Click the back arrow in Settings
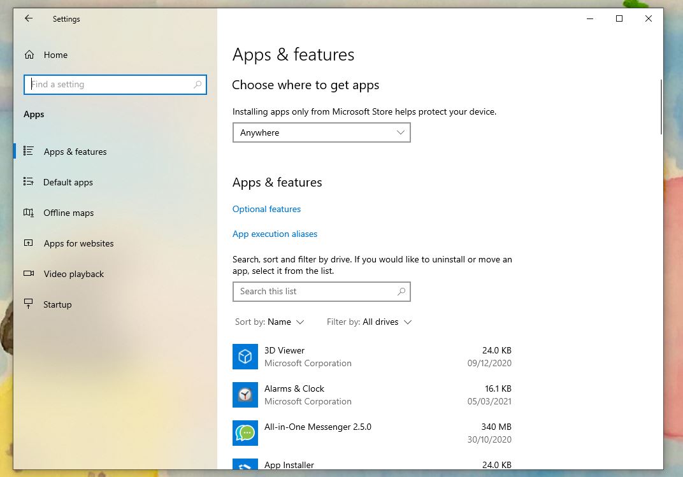The width and height of the screenshot is (683, 477). pyautogui.click(x=29, y=19)
